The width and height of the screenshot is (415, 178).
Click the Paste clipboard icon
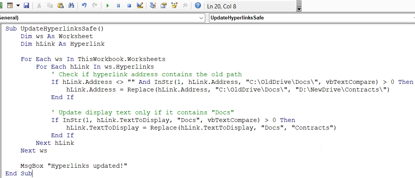(60, 6)
